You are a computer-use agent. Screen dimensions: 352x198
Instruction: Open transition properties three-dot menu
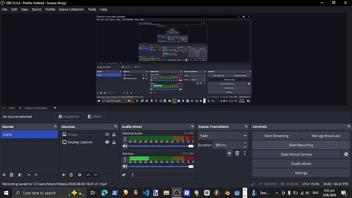[x=245, y=153]
